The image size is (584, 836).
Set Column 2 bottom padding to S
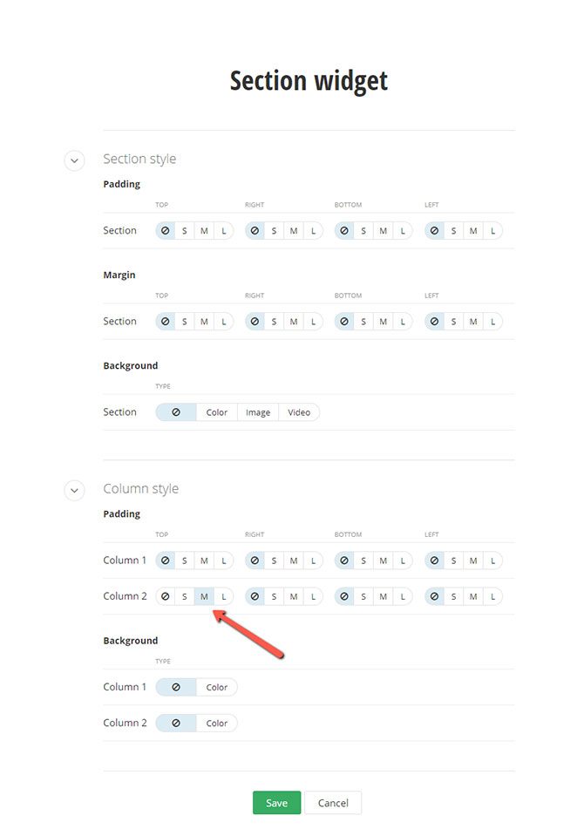[x=363, y=597]
